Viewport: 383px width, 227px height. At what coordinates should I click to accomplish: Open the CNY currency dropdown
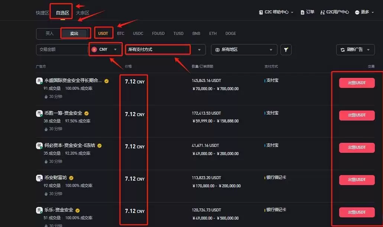point(105,49)
